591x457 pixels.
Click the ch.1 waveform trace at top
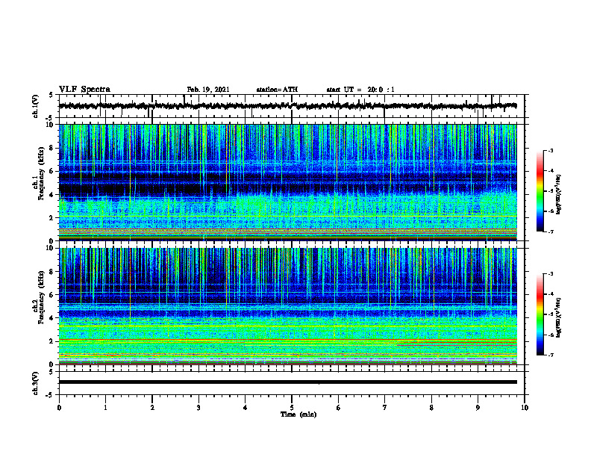(287, 106)
